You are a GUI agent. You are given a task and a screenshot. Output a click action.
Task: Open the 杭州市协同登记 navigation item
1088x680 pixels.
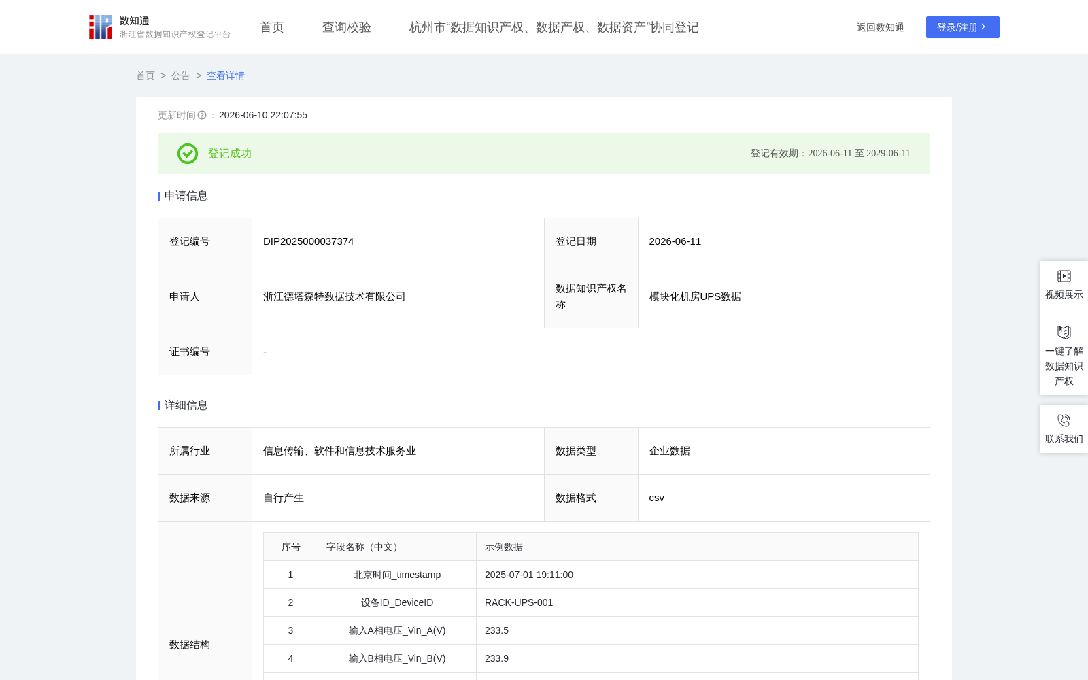[x=554, y=27]
